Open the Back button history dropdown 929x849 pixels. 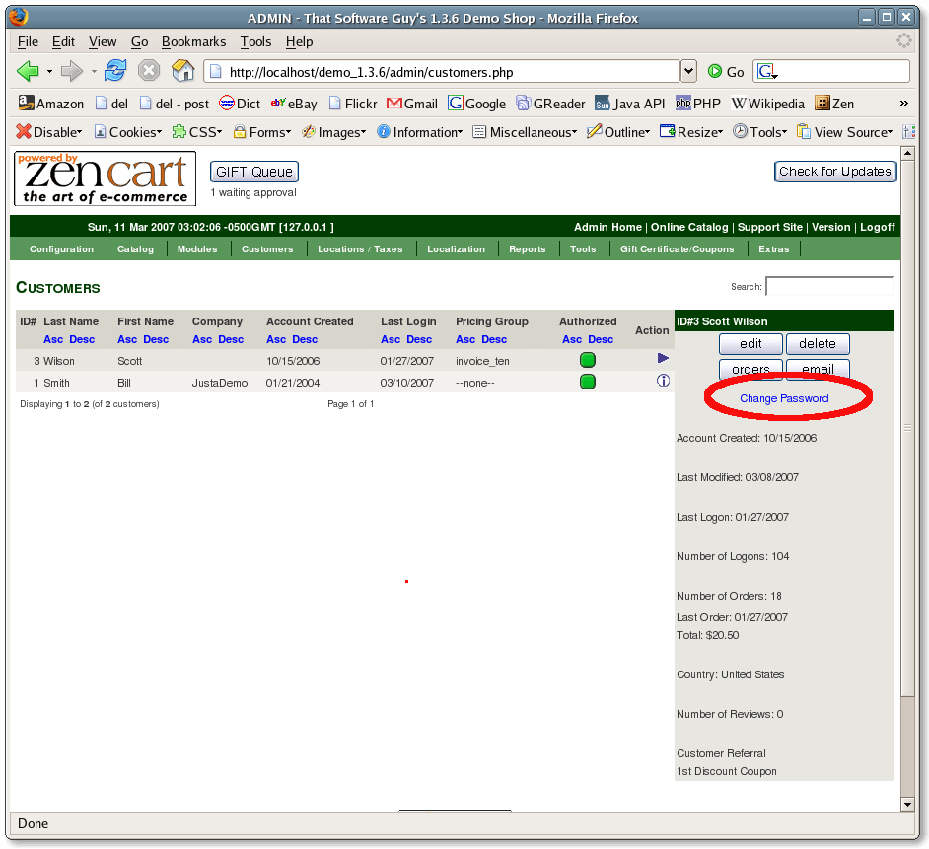coord(49,72)
